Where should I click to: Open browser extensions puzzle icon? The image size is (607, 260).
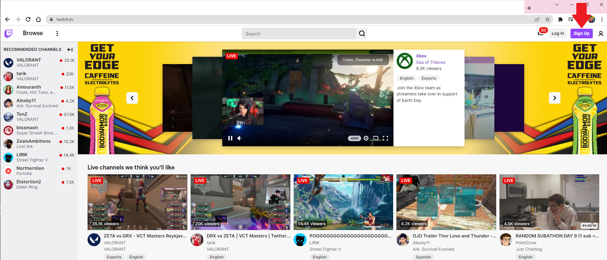[560, 19]
